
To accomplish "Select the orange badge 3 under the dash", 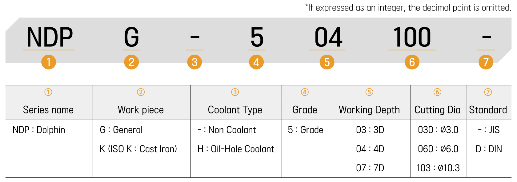I will 194,62.
